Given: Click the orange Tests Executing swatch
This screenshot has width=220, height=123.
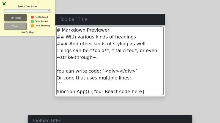Looking at the screenshot, I should [x=32, y=26].
